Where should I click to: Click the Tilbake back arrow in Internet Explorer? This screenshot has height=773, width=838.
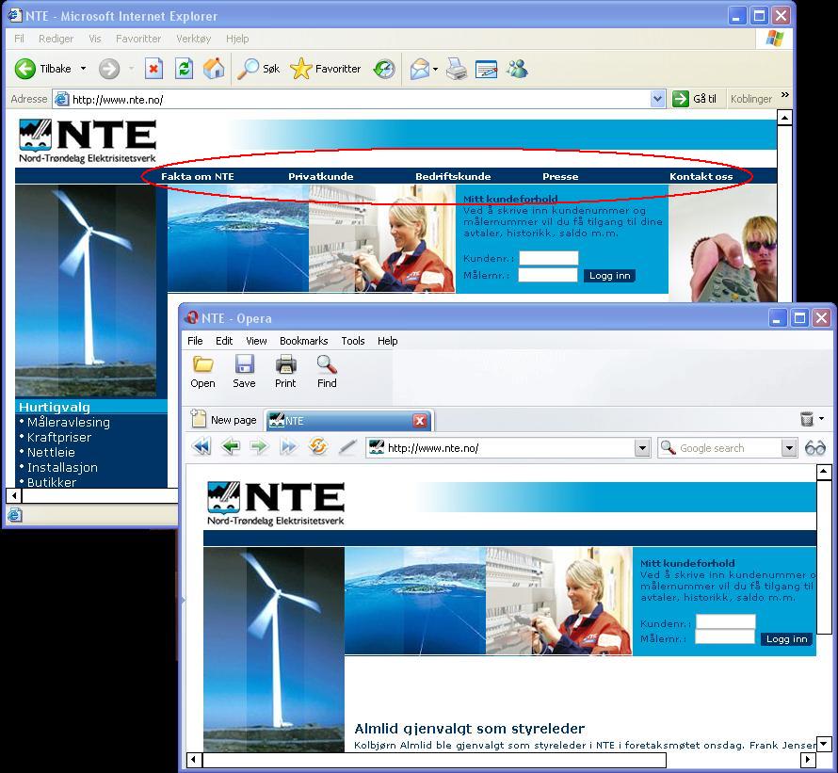point(25,69)
